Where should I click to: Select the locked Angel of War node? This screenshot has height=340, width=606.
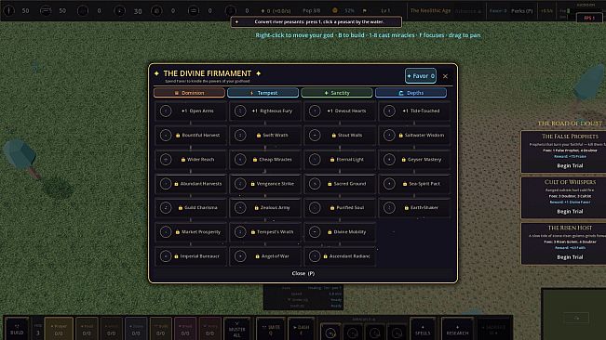click(265, 256)
